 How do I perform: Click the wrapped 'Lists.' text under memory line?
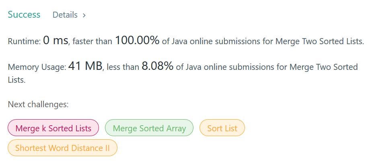[16, 80]
